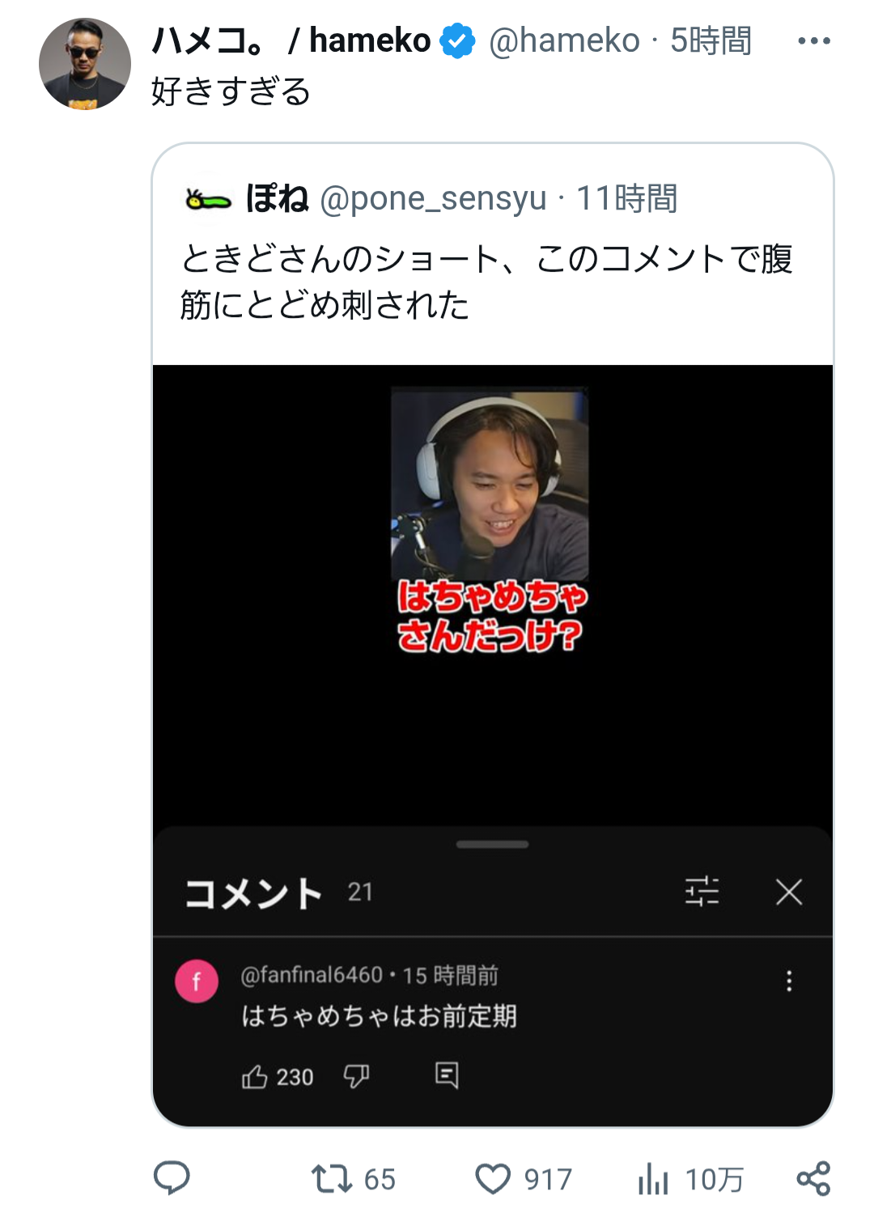Image resolution: width=874 pixels, height=1225 pixels.
Task: Open replies icon under the comment
Action: click(x=447, y=1075)
